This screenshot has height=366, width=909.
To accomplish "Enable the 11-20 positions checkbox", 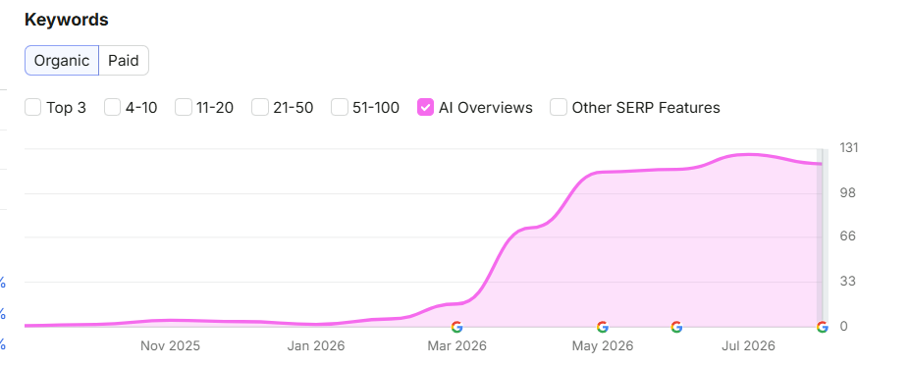I will coord(184,108).
